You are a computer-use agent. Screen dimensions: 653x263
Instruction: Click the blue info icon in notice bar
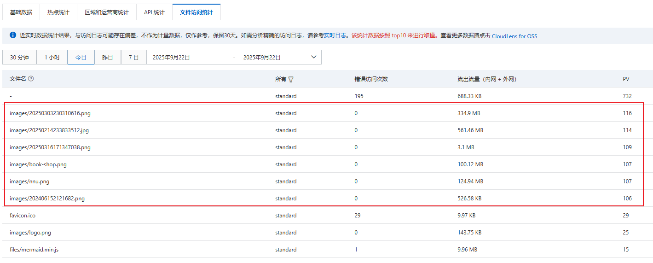(x=13, y=35)
